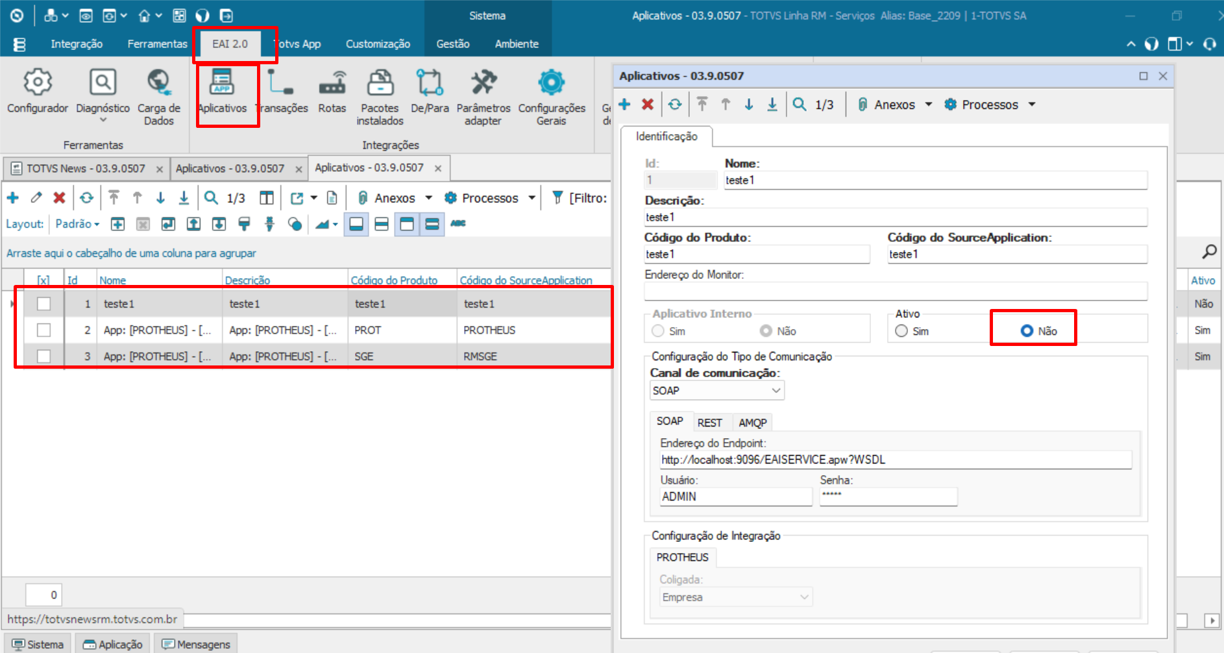Expand the chevron beneath the Diagnóstico icon

(103, 121)
